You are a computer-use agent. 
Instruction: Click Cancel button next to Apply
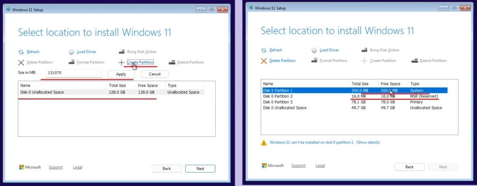tap(155, 74)
